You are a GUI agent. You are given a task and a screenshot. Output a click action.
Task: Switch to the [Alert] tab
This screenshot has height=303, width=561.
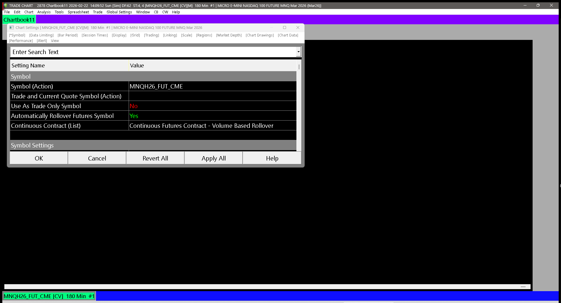pyautogui.click(x=42, y=40)
